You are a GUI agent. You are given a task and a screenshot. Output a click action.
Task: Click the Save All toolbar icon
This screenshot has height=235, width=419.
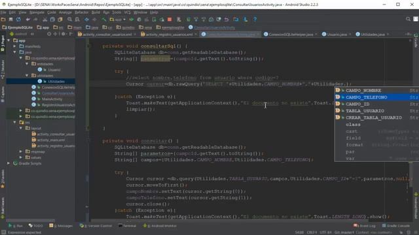point(10,20)
